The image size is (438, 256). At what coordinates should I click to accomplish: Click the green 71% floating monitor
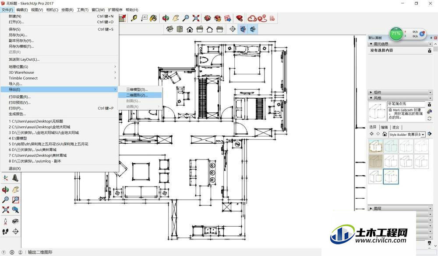coord(396,34)
